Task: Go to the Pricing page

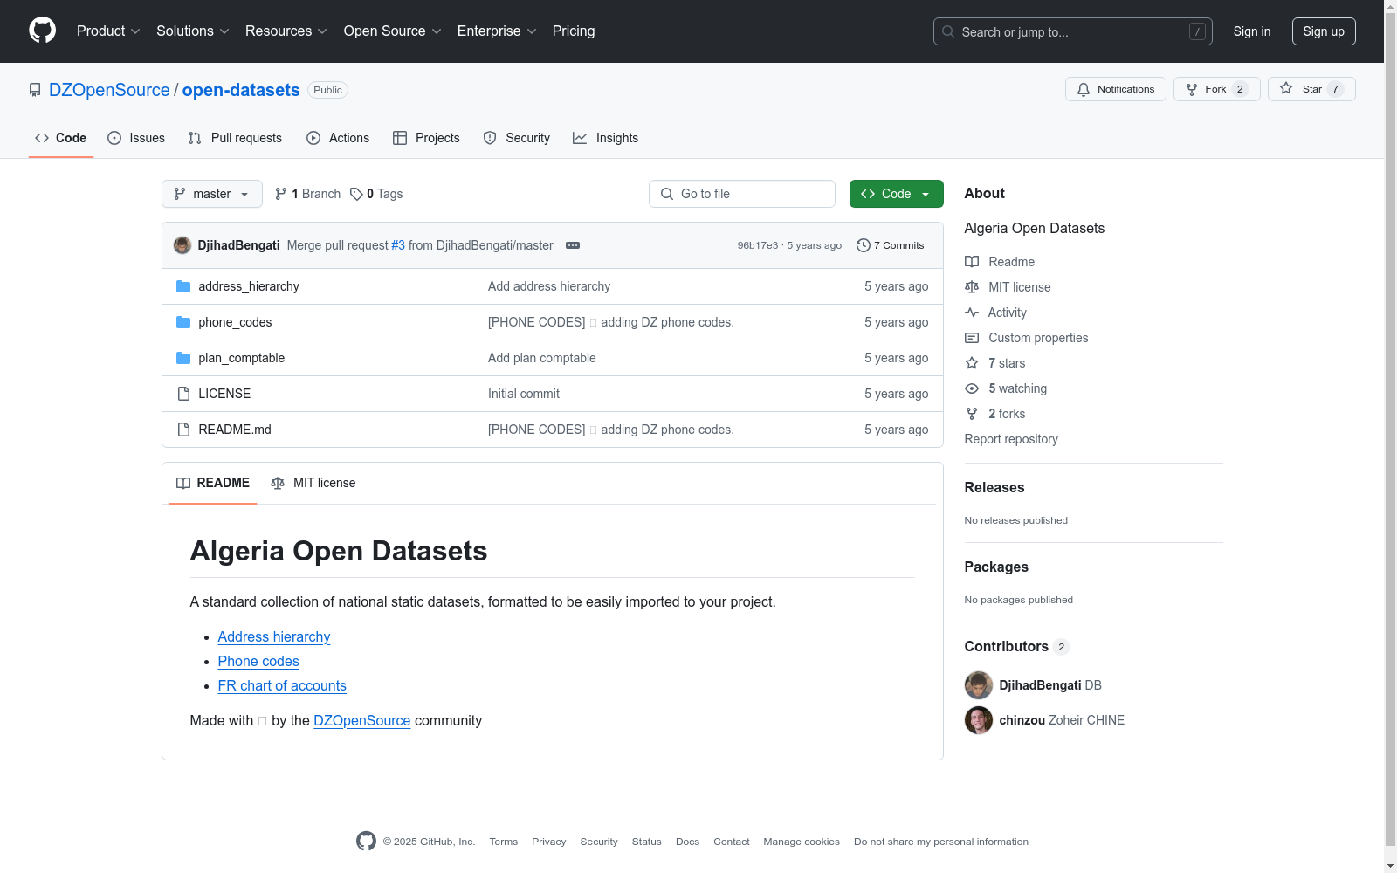Action: pos(574,31)
